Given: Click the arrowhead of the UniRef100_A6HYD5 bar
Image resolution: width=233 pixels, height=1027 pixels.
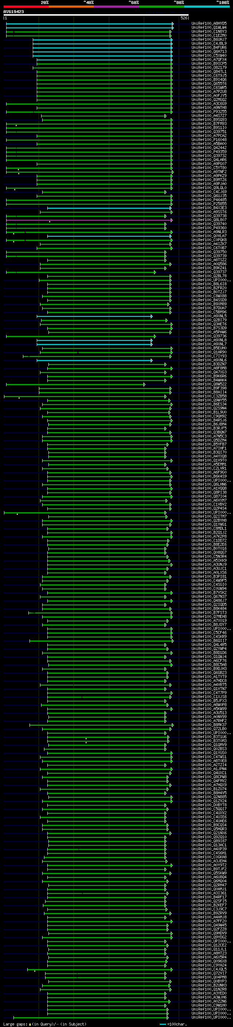Looking at the screenshot, I should [x=173, y=24].
